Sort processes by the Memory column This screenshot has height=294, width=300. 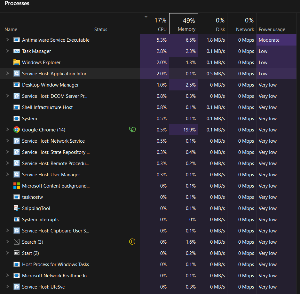tap(184, 24)
